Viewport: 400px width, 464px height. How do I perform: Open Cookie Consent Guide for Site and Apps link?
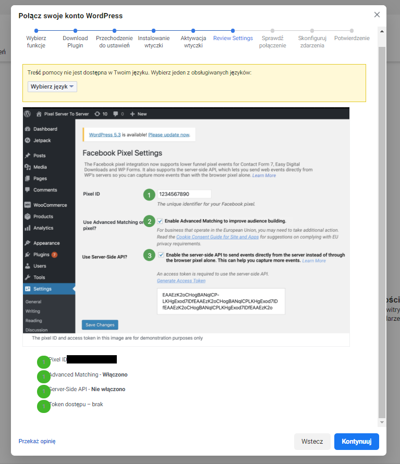[x=217, y=237]
